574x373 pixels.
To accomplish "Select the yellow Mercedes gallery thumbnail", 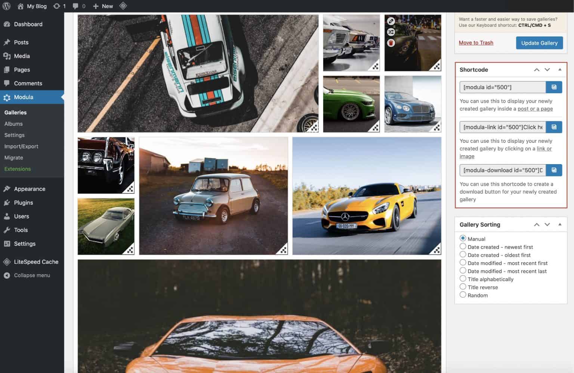I will [367, 196].
